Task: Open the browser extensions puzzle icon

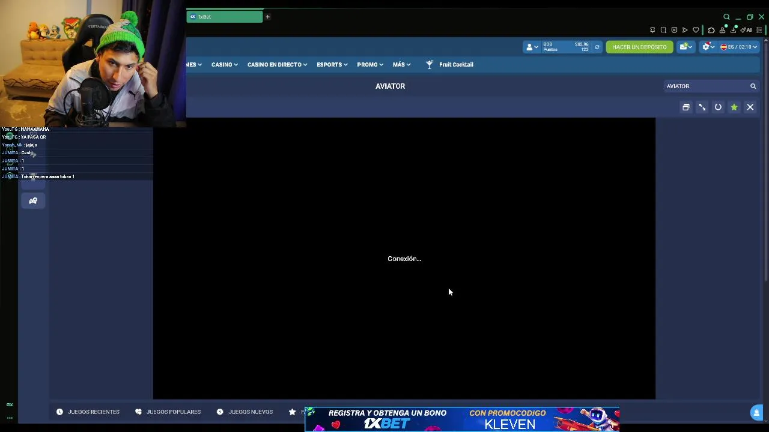Action: point(711,30)
